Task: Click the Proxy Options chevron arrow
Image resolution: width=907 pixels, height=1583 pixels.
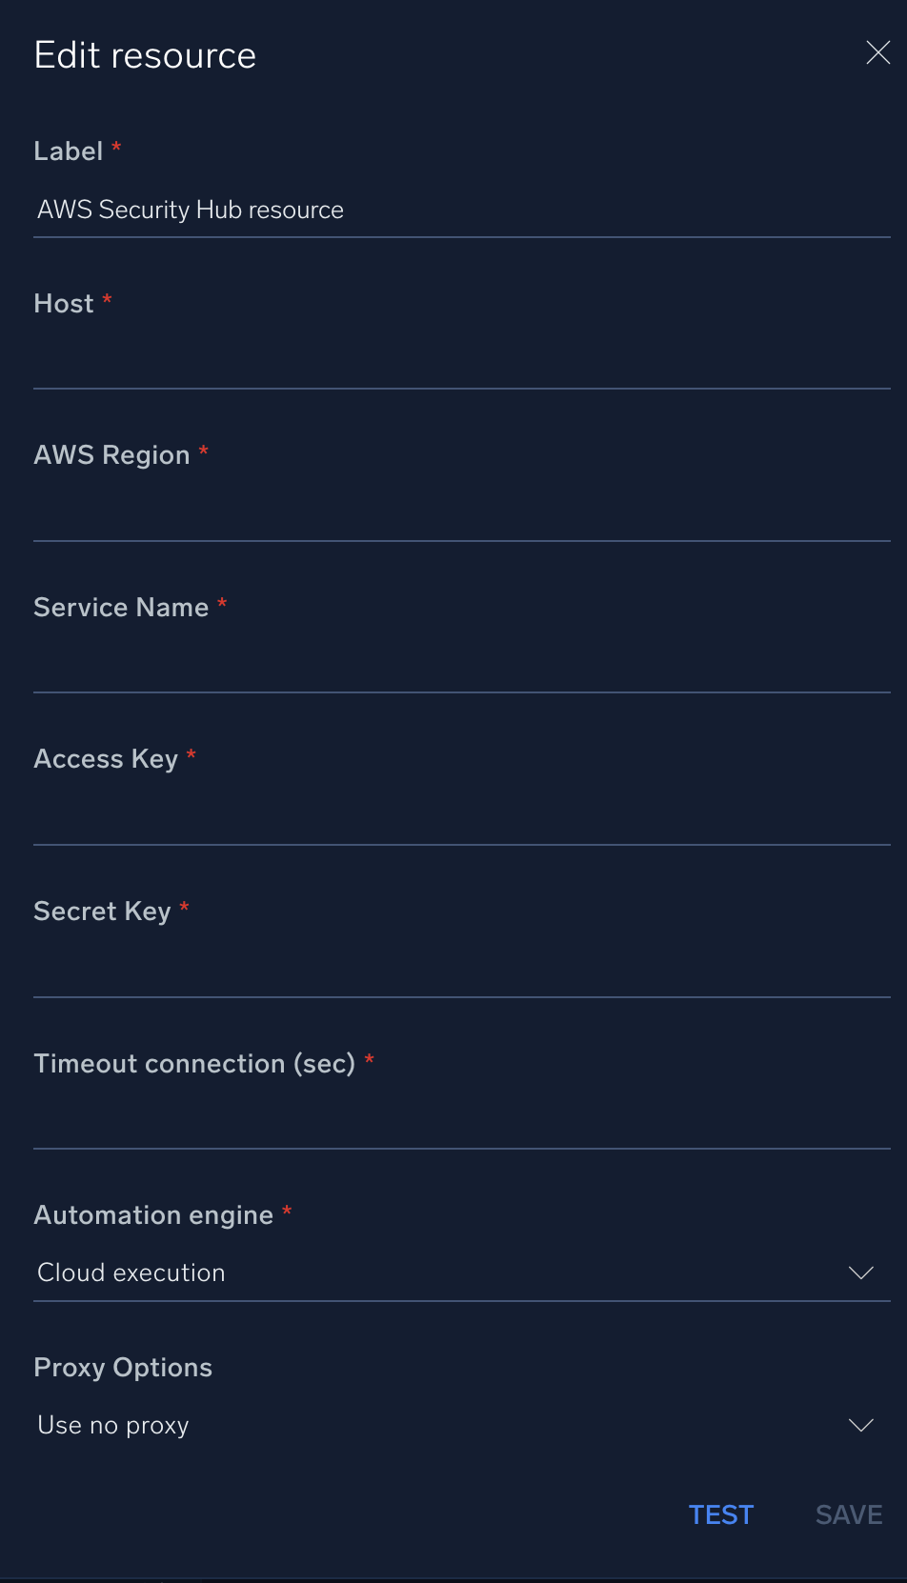Action: 860,1425
